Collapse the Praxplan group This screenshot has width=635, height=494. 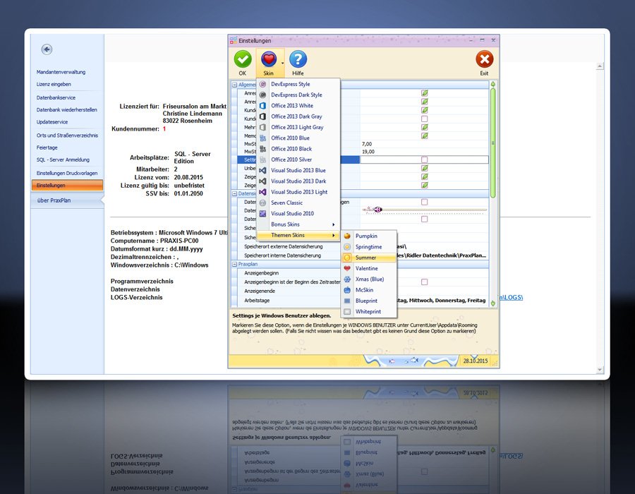[x=234, y=264]
